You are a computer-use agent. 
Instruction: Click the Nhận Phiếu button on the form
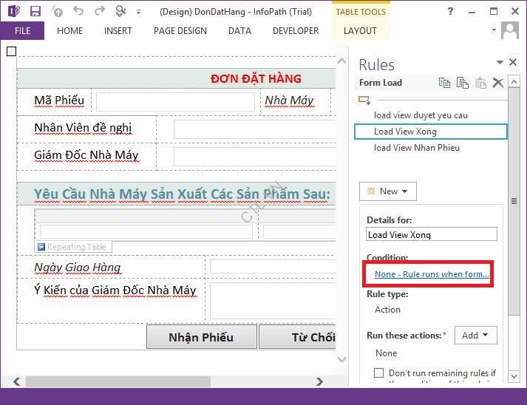click(x=201, y=337)
